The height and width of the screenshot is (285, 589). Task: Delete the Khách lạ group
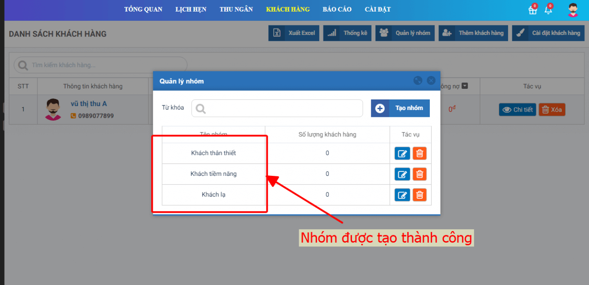[419, 195]
